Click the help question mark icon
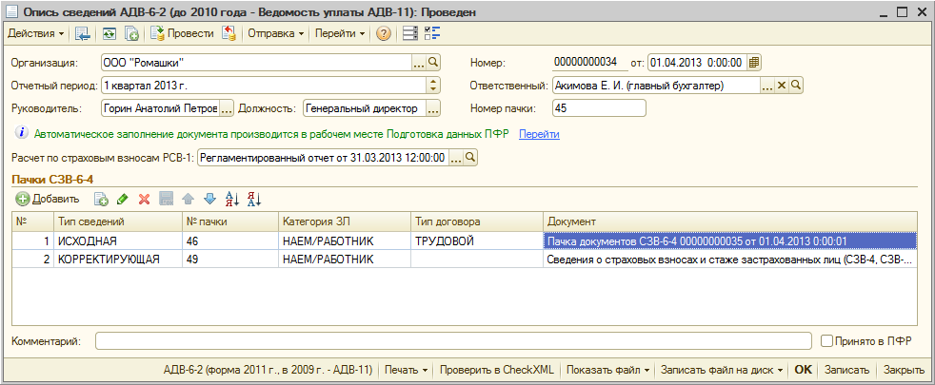This screenshot has height=385, width=935. tap(384, 33)
